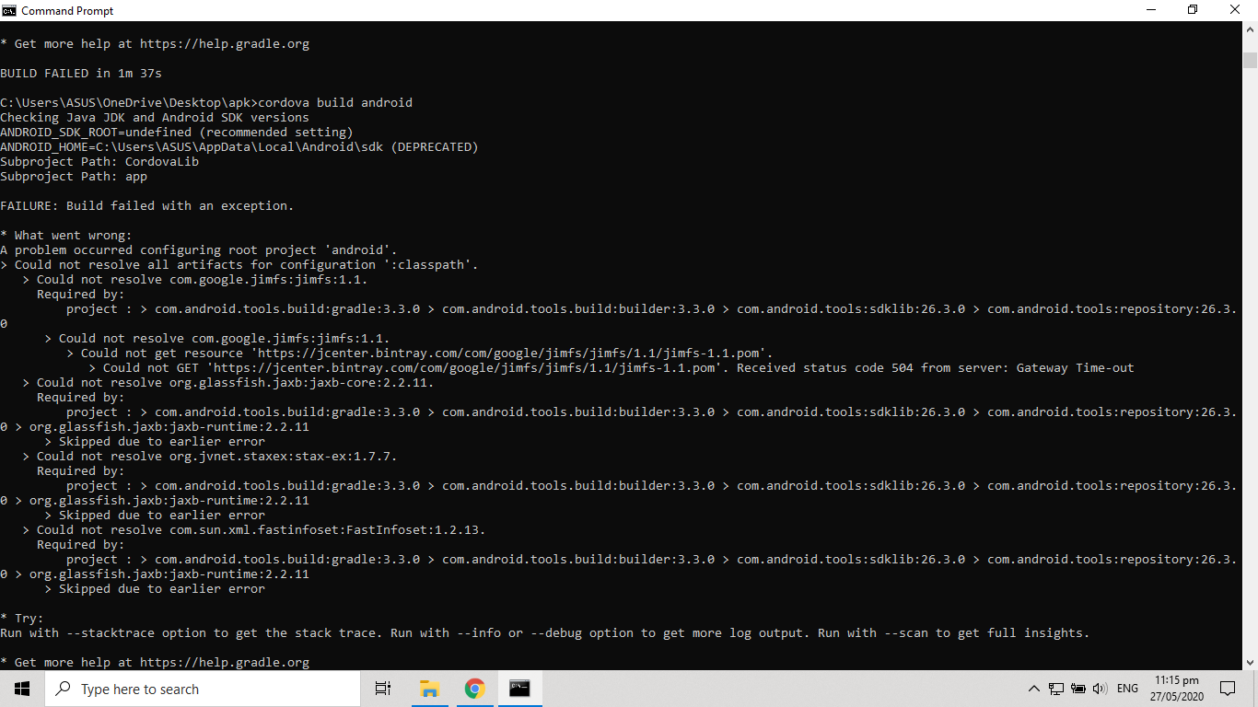The image size is (1258, 707).
Task: Minimize the Command Prompt window
Action: pyautogui.click(x=1150, y=10)
